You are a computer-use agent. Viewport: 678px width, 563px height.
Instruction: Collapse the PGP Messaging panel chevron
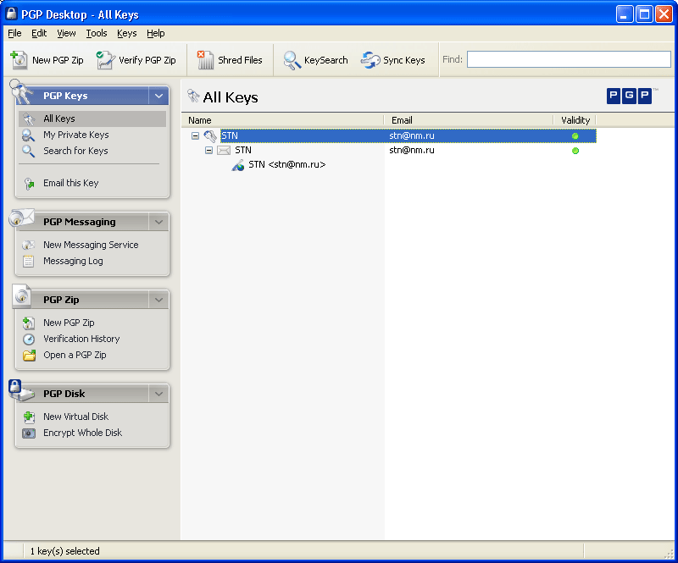coord(158,222)
